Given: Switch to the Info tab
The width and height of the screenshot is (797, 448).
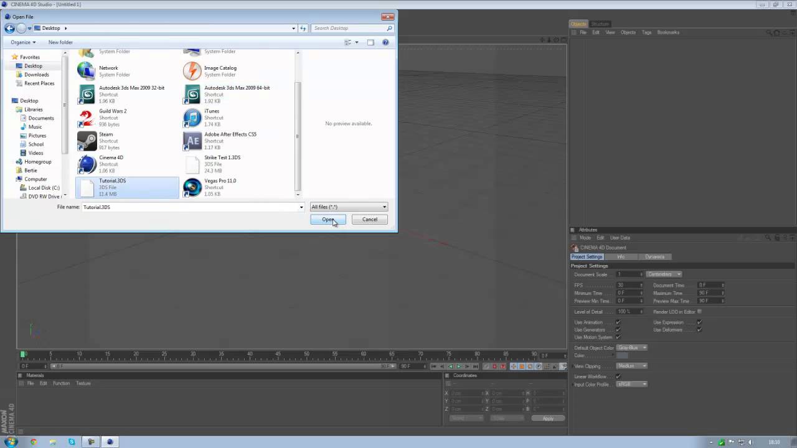Looking at the screenshot, I should pos(621,257).
